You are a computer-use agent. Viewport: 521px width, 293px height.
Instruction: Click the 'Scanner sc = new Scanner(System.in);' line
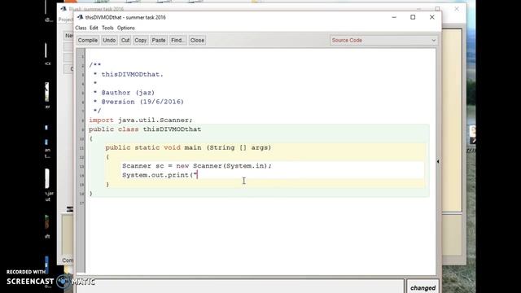point(197,166)
